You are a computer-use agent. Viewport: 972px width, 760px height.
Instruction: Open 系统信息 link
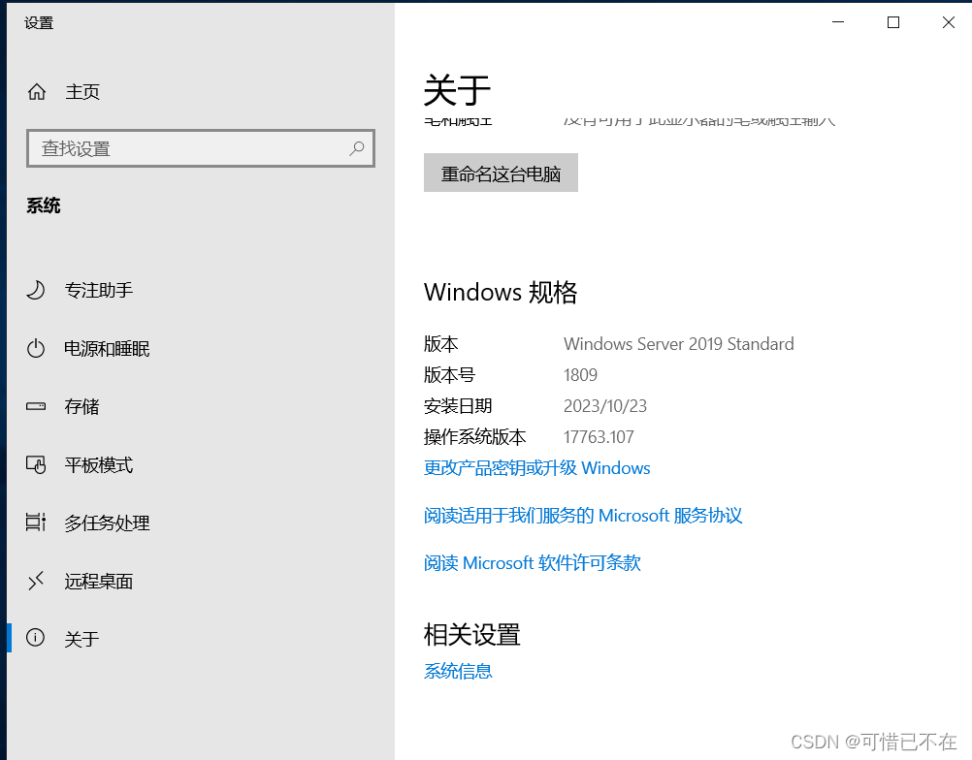click(x=458, y=671)
